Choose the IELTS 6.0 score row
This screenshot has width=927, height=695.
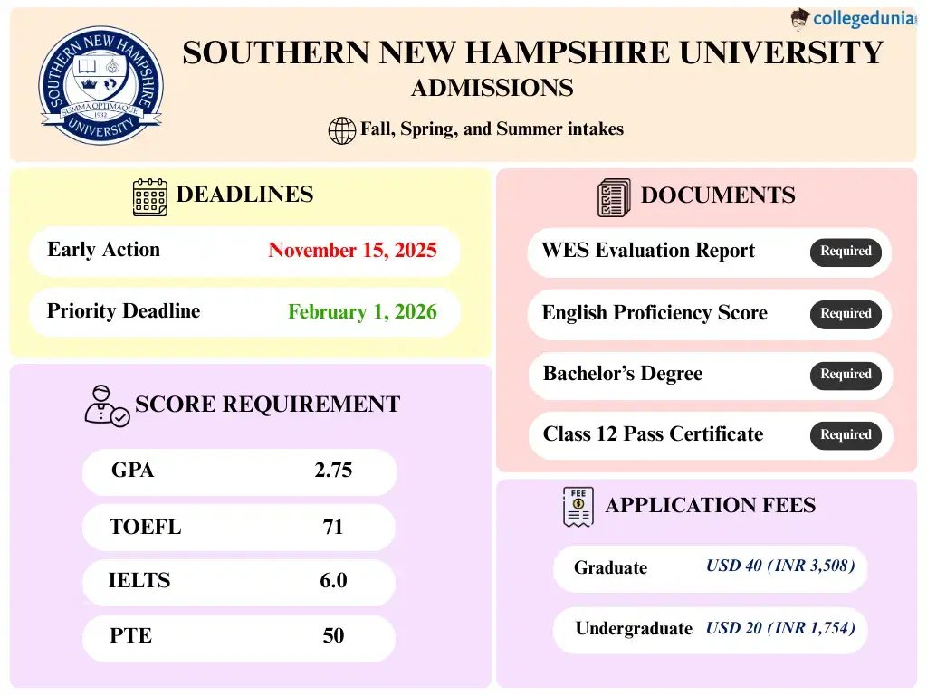(239, 582)
